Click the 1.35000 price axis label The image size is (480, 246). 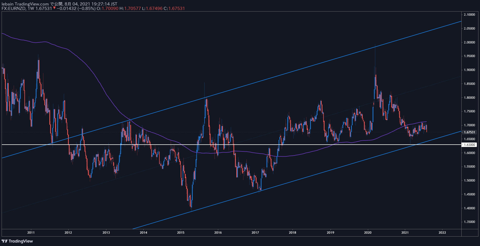point(469,222)
